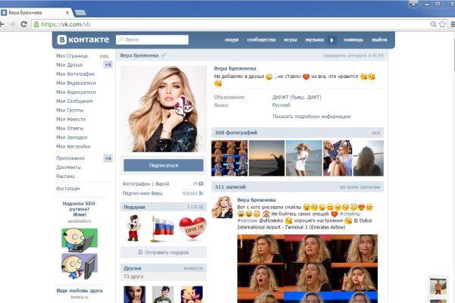This screenshot has width=455, height=303.
Task: Click the Подписаться button
Action: 163,165
